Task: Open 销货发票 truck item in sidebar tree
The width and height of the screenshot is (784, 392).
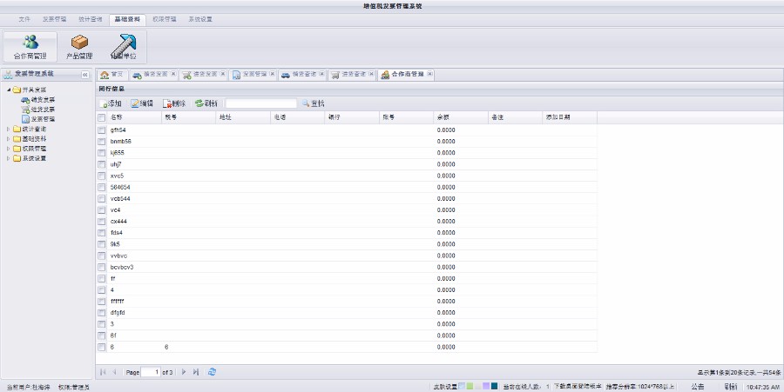Action: [x=38, y=100]
